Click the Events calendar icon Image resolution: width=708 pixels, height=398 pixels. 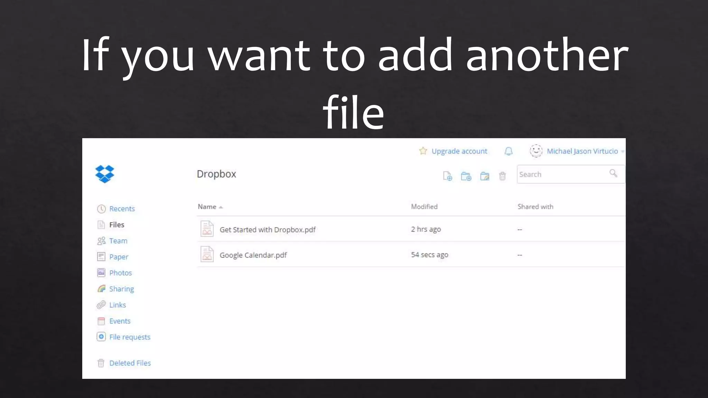(x=101, y=321)
